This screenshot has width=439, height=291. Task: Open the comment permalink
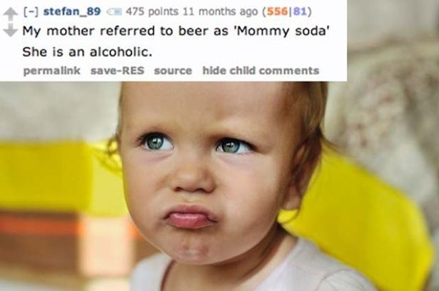point(52,70)
